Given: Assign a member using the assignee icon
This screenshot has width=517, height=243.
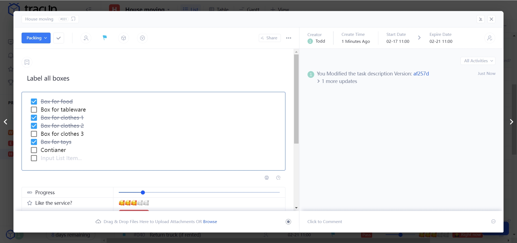Looking at the screenshot, I should [86, 38].
